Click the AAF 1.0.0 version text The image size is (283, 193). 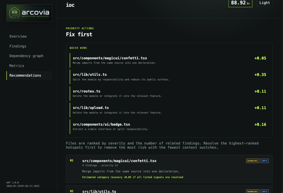pyautogui.click(x=12, y=182)
